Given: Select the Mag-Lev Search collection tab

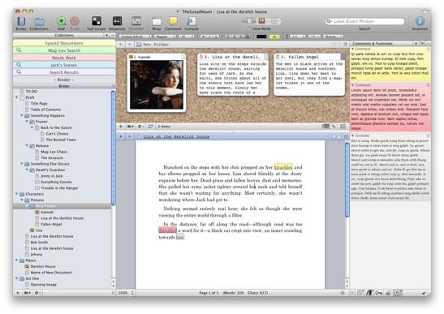Looking at the screenshot, I should click(x=64, y=50).
